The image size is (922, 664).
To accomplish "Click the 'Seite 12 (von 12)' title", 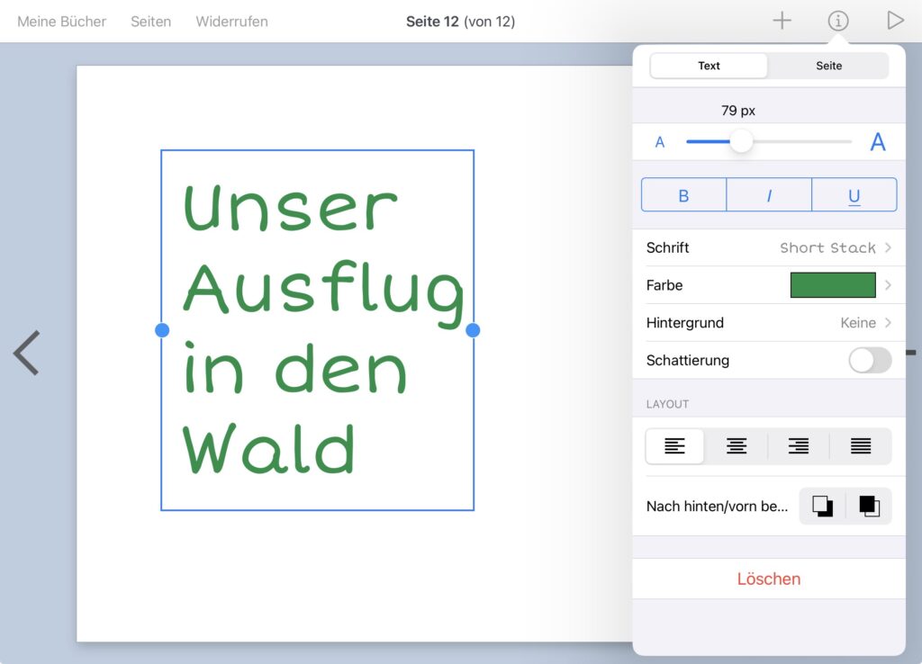I will pos(460,22).
